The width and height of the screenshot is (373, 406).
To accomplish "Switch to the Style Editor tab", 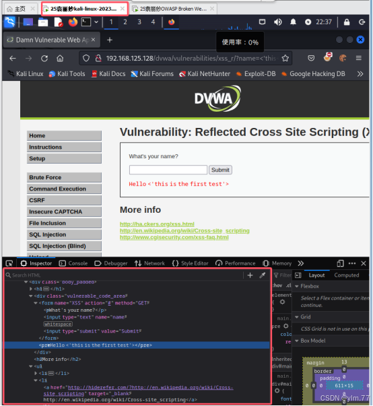I will [190, 263].
